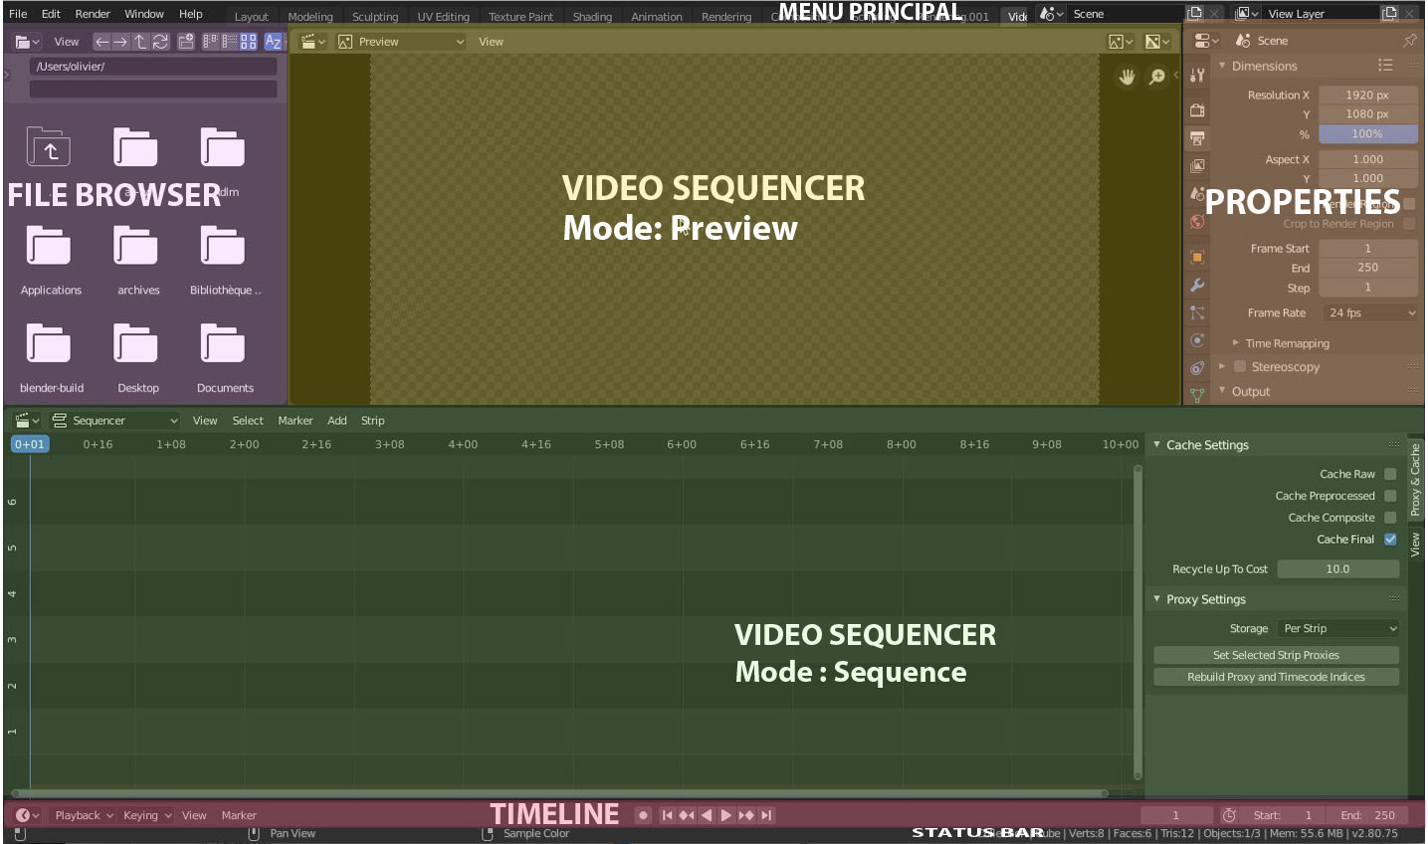Open Dimensions presets list icon

1385,65
